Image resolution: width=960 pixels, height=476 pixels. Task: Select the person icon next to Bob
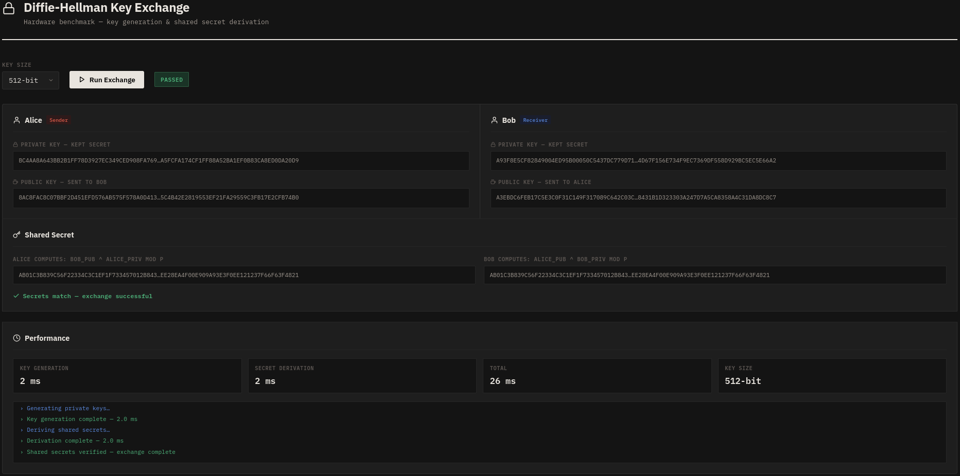495,120
